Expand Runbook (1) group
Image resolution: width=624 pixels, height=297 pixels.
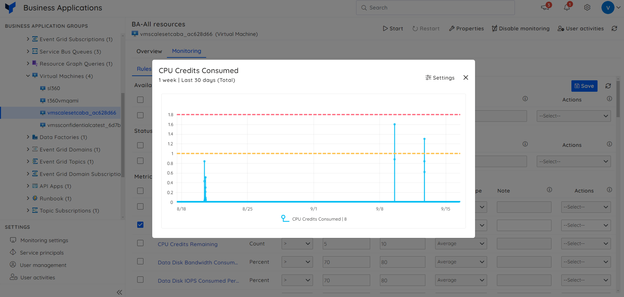(28, 198)
